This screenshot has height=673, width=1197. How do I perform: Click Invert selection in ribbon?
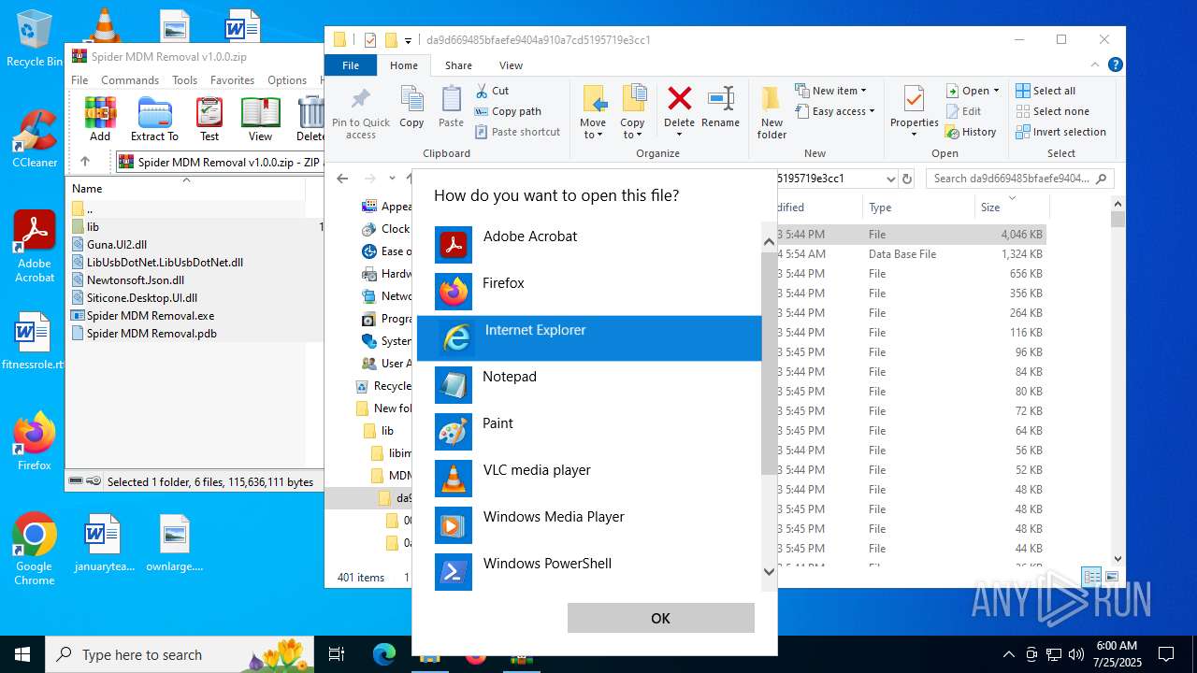point(1061,132)
